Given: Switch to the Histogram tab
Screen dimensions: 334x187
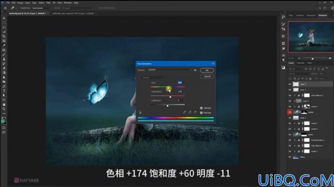Looking at the screenshot, I should click(x=311, y=15).
